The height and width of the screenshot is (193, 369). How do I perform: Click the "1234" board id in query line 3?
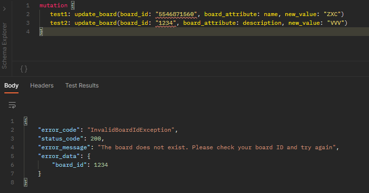[x=166, y=23]
